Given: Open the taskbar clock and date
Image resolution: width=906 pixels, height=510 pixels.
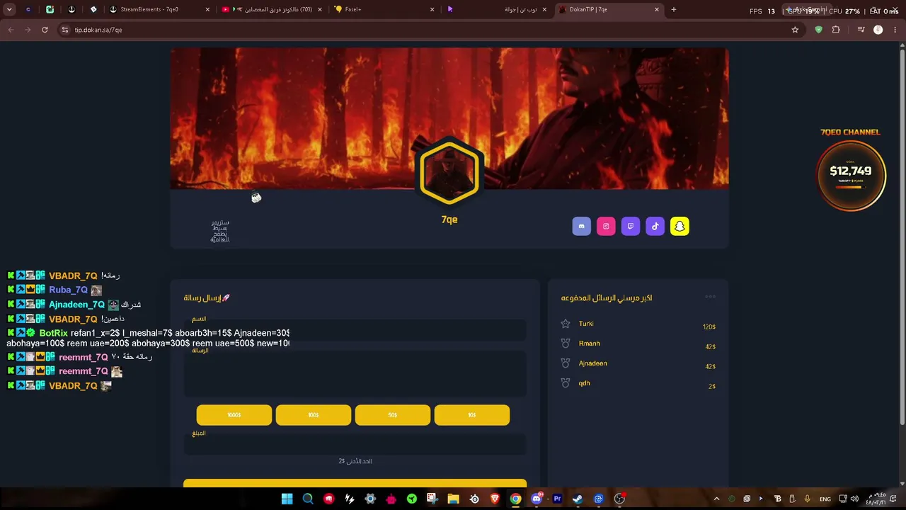Looking at the screenshot, I should click(877, 499).
